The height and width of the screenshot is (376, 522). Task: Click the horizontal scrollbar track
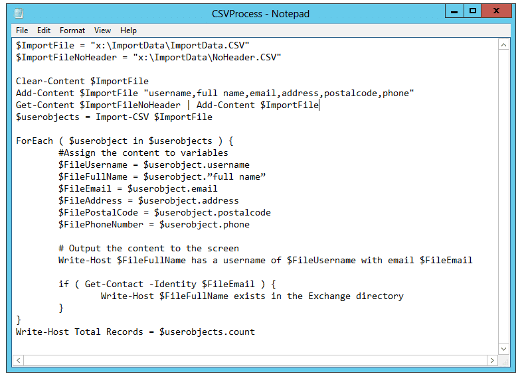click(256, 360)
